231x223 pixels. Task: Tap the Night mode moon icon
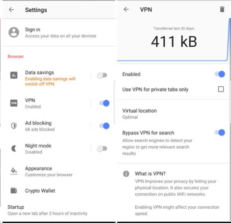tap(14, 149)
